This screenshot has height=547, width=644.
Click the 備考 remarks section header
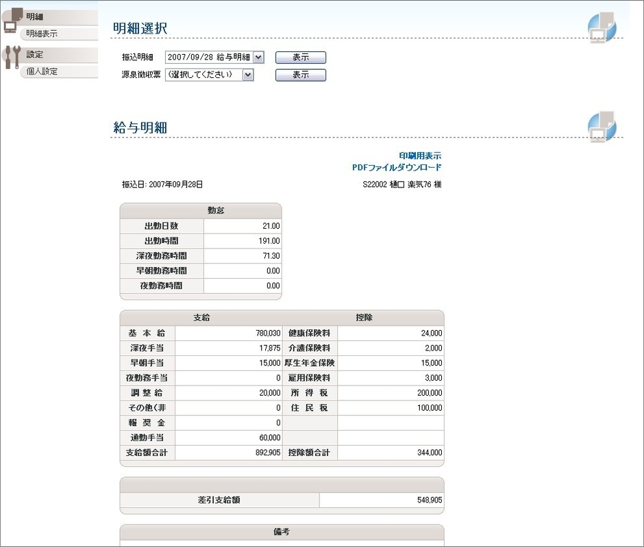(282, 533)
